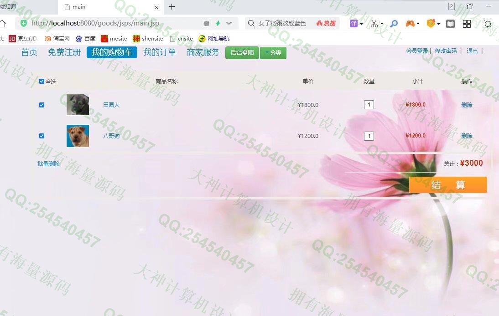Go to 首页 in the navigation
499x316 pixels.
[29, 52]
